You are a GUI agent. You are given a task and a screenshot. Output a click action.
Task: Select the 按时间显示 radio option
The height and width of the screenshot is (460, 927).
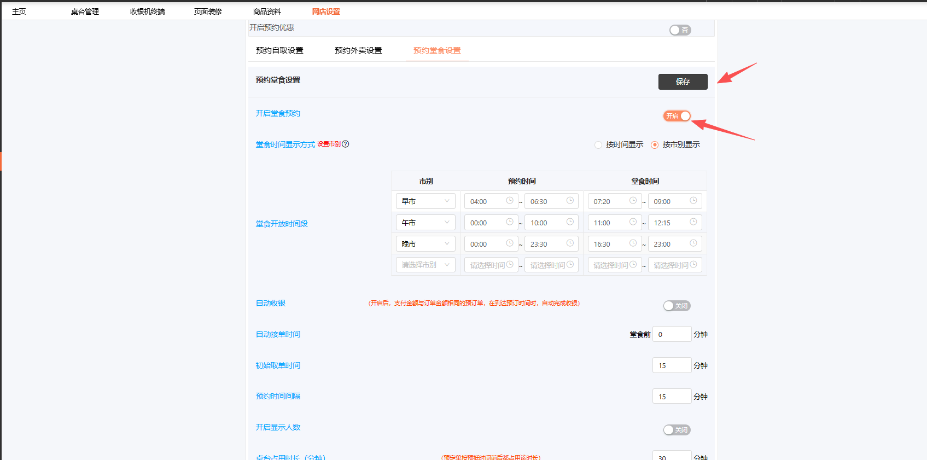tap(598, 145)
